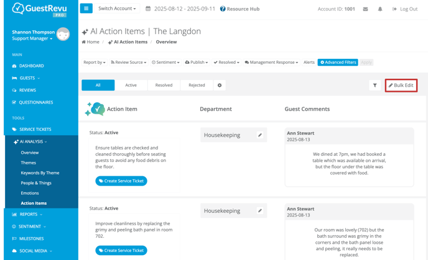Image resolution: width=428 pixels, height=260 pixels.
Task: Create Service Ticket for first action item
Action: 121,181
